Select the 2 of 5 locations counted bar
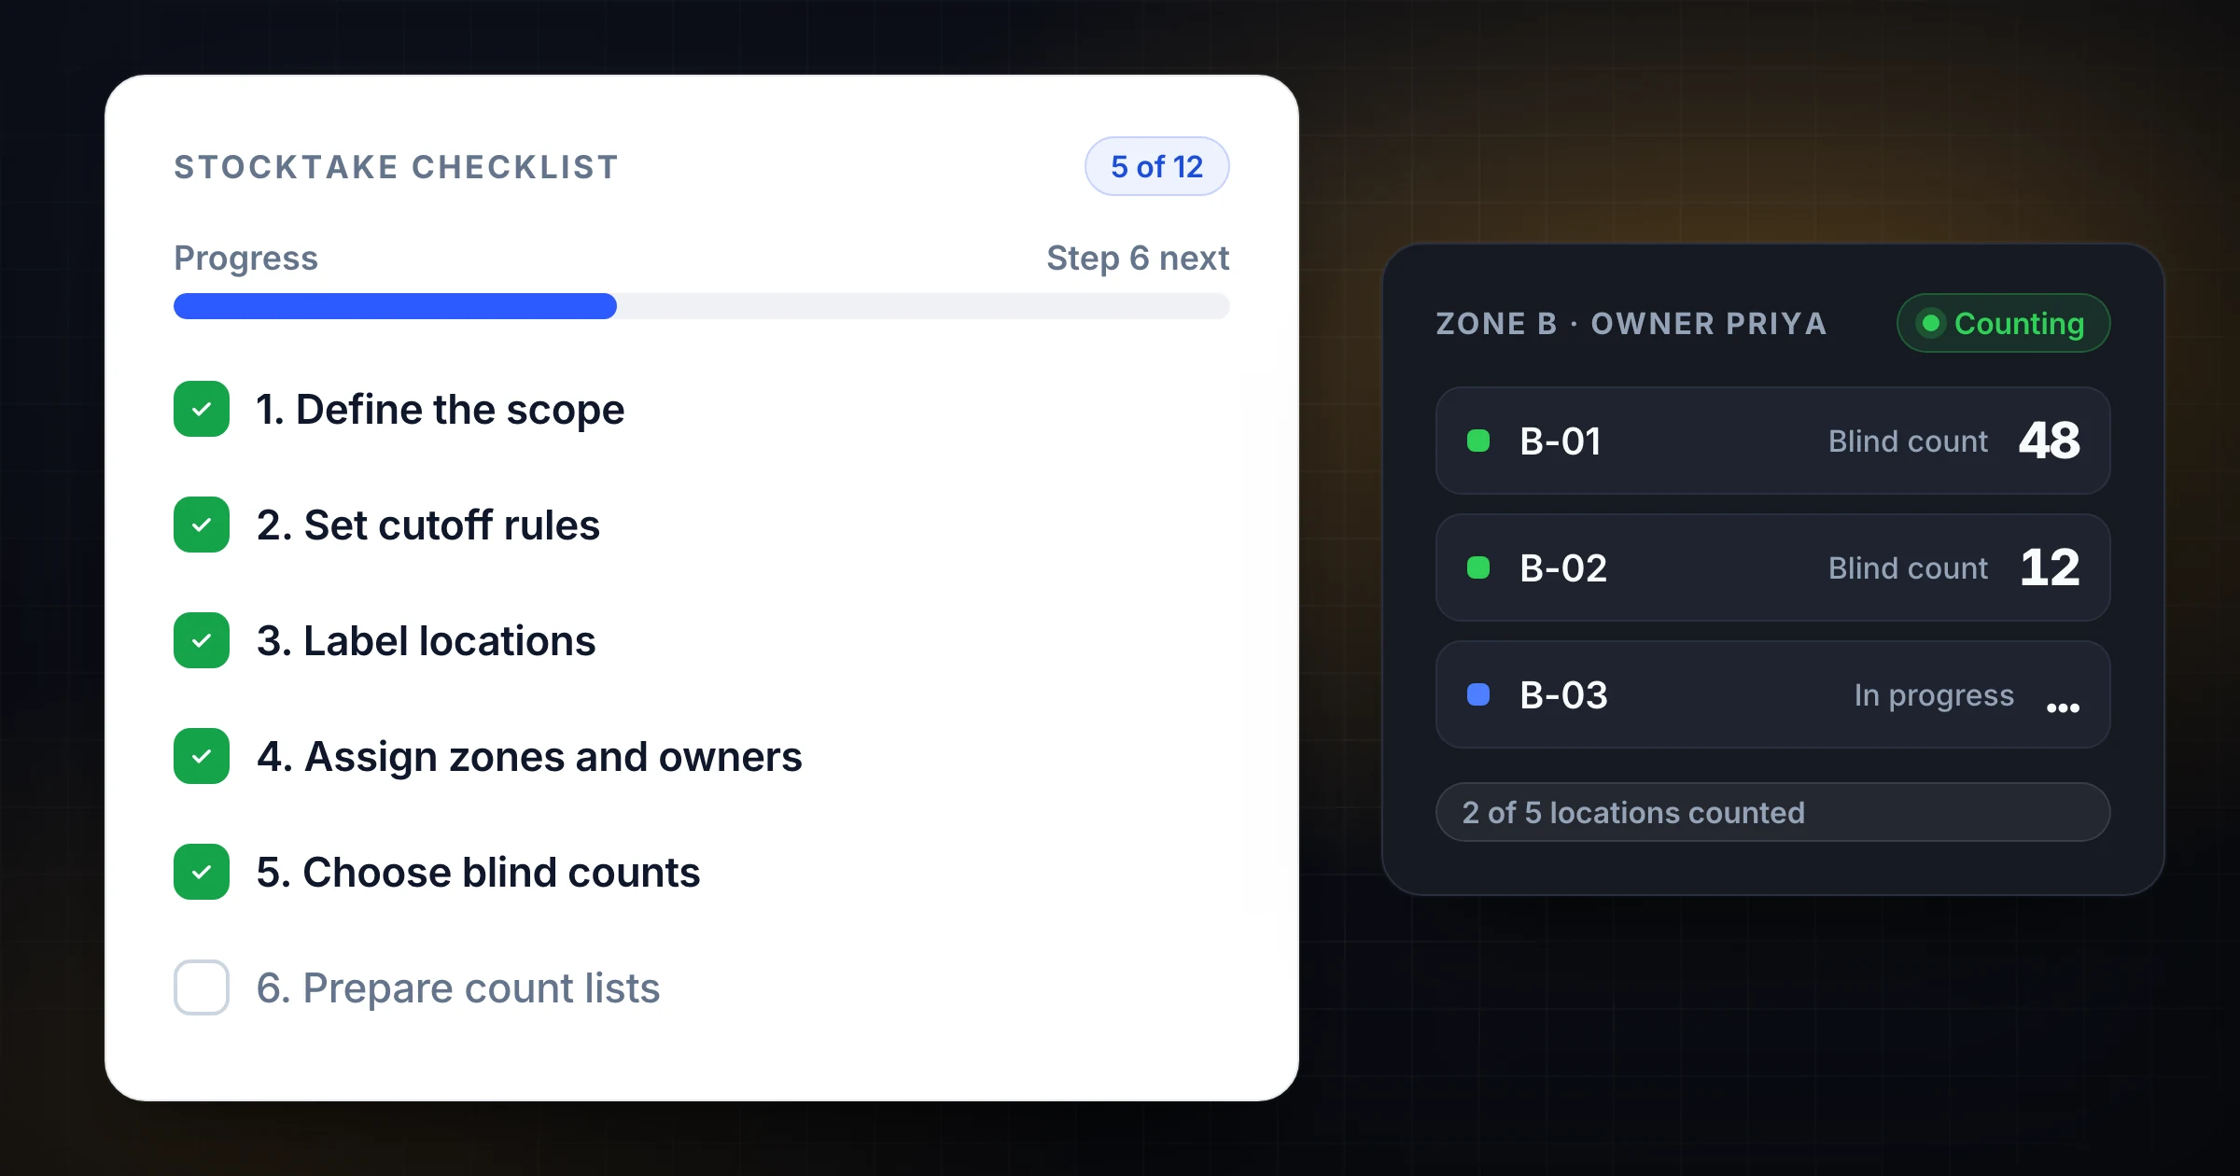 [1772, 812]
